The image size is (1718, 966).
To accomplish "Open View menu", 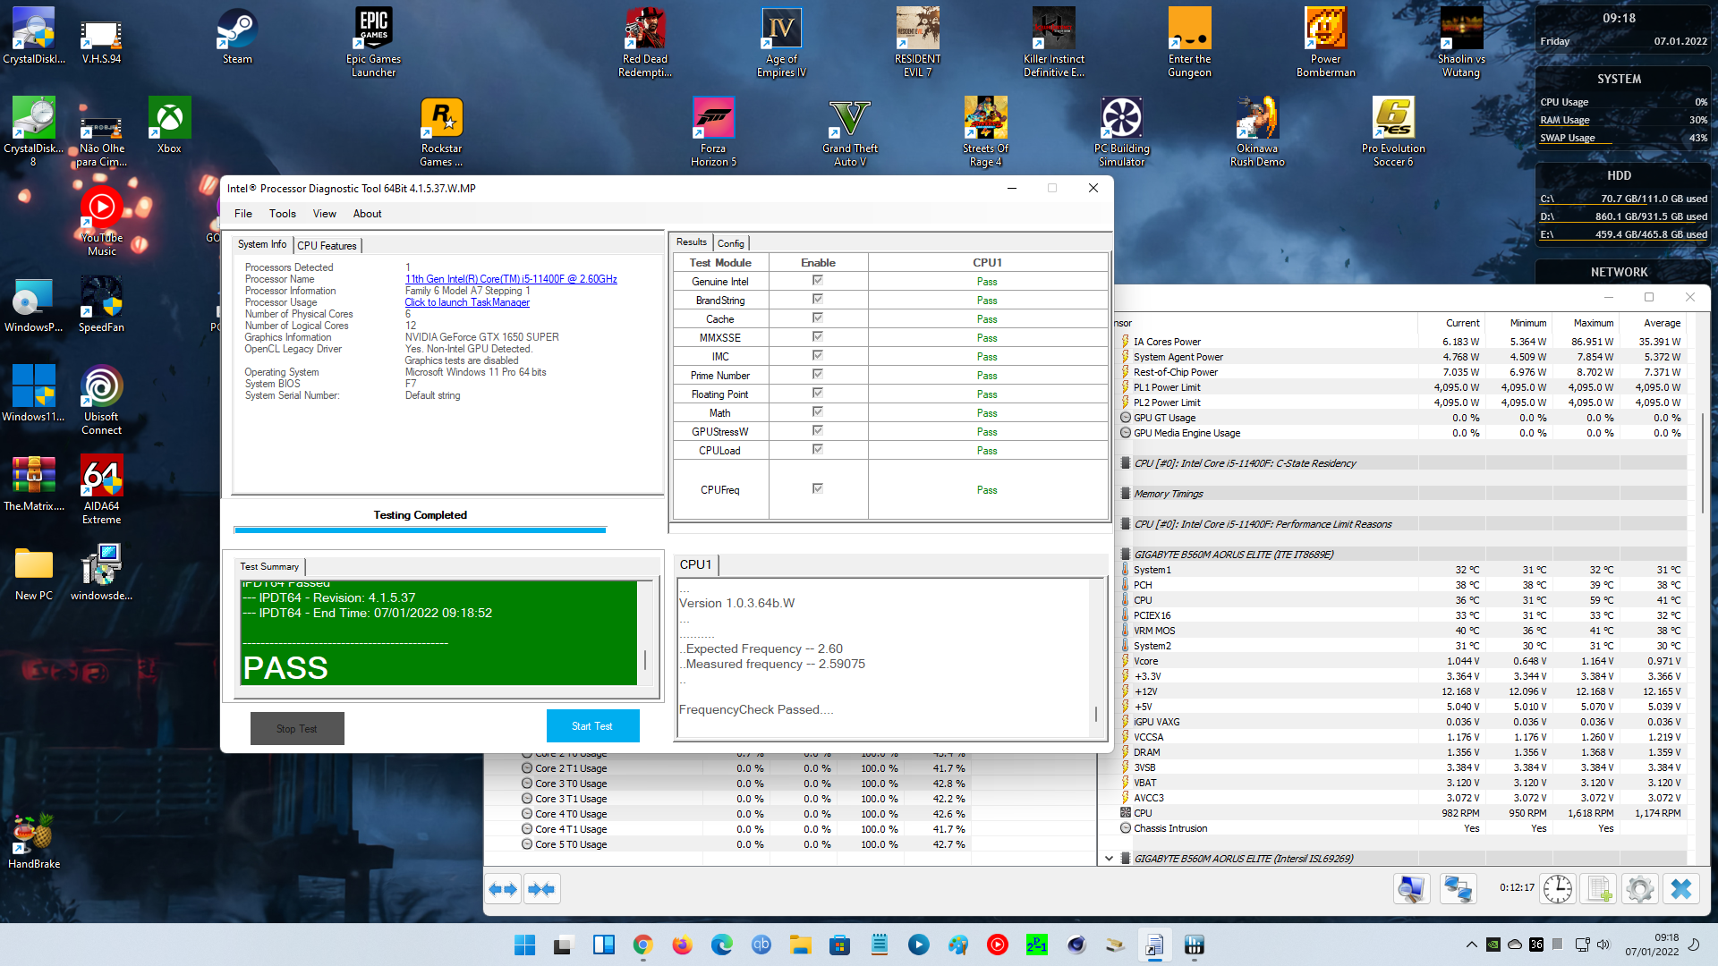I will (x=324, y=214).
